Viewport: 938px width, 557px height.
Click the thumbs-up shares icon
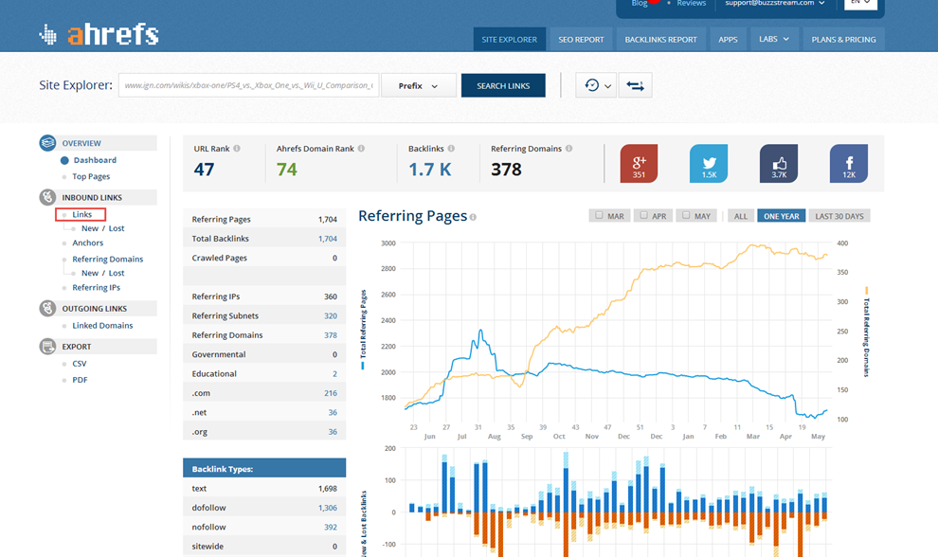click(x=778, y=163)
